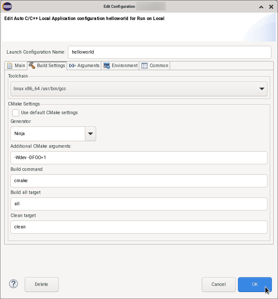Click the Common tab table icon
Image resolution: width=278 pixels, height=299 pixels.
[x=144, y=65]
